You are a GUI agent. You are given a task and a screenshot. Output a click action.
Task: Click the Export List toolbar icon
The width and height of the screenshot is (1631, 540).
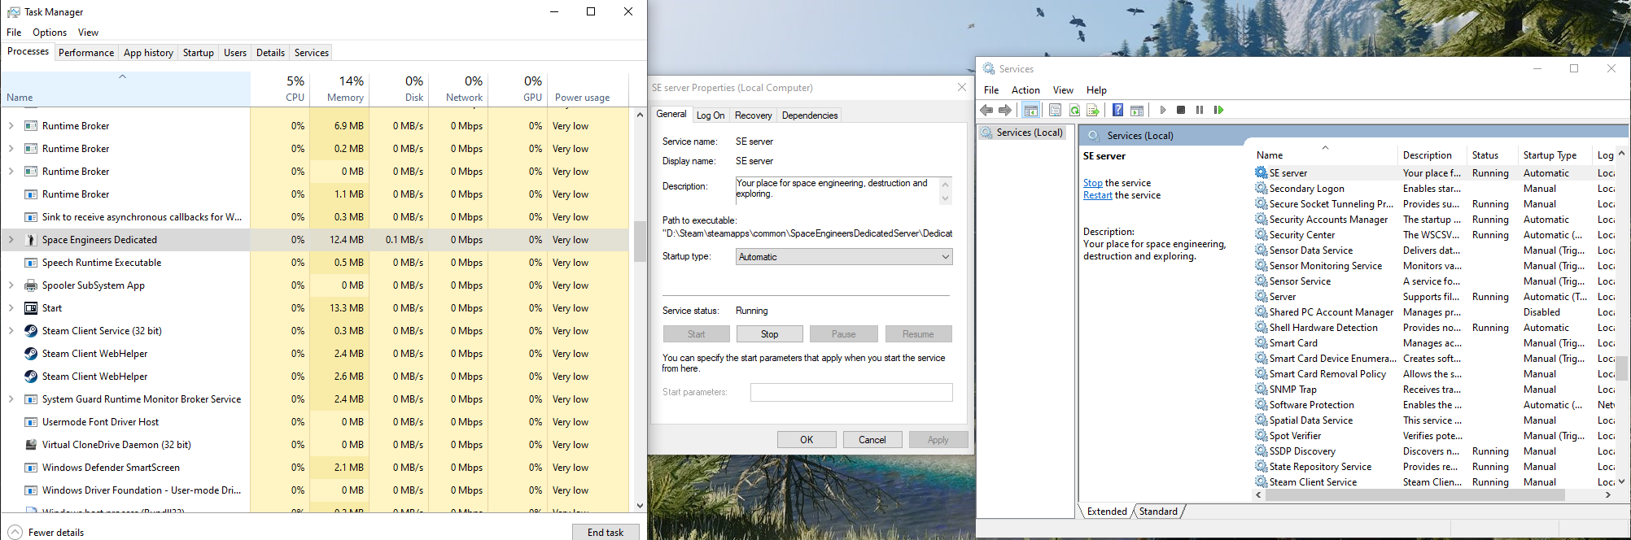click(x=1093, y=110)
